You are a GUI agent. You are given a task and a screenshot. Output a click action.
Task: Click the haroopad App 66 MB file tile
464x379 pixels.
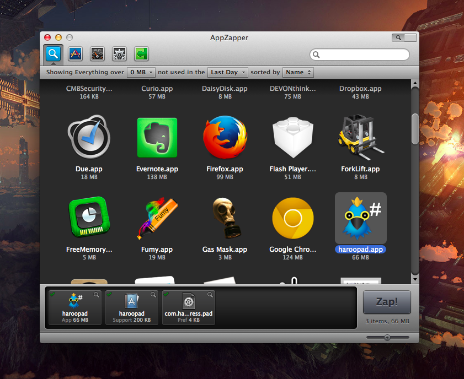75,307
